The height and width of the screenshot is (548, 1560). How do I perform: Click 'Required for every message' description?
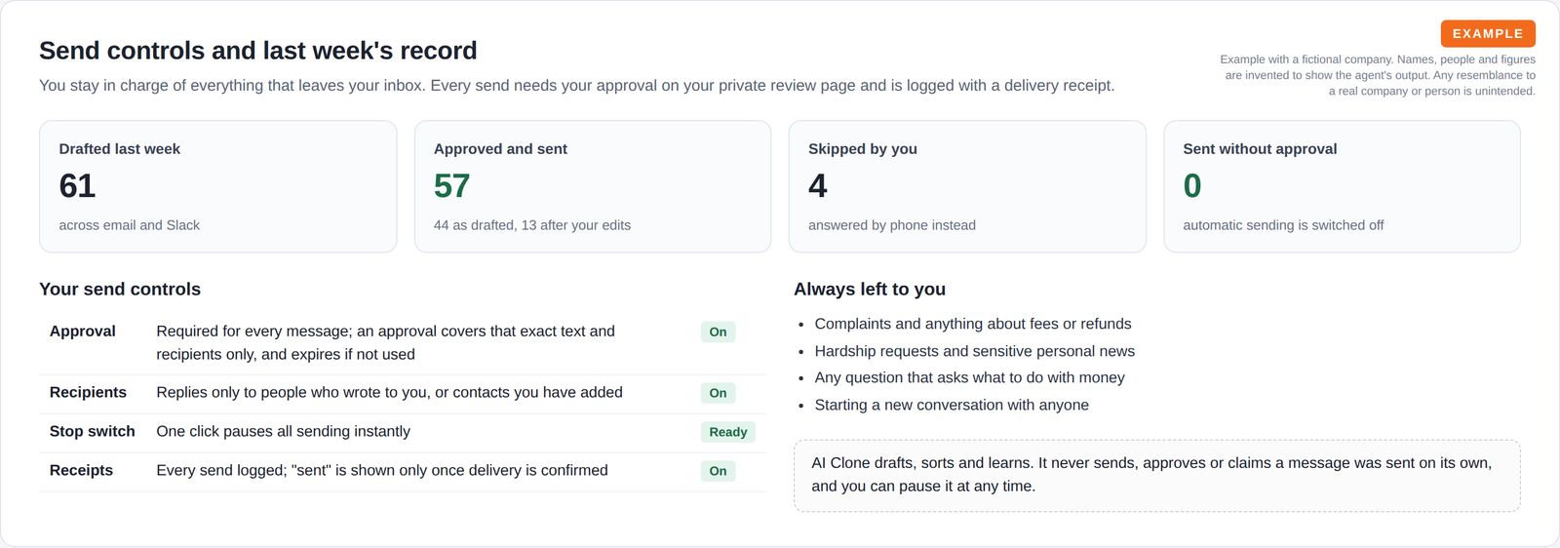[x=386, y=343]
